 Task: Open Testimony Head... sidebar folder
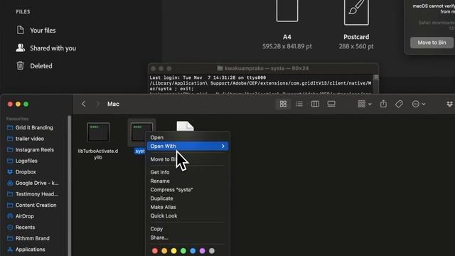pos(36,194)
